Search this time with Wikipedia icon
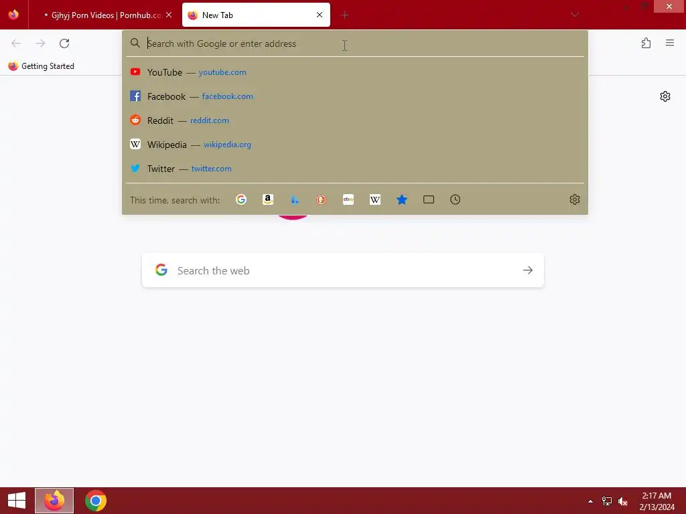The image size is (686, 514). (x=375, y=199)
